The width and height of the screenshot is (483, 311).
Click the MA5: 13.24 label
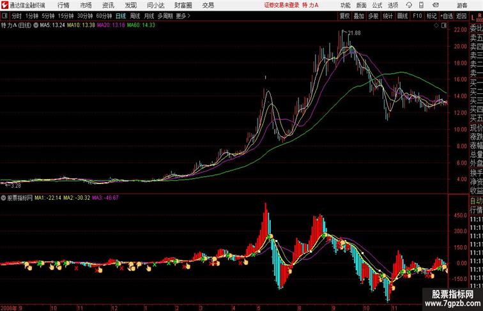[x=52, y=26]
